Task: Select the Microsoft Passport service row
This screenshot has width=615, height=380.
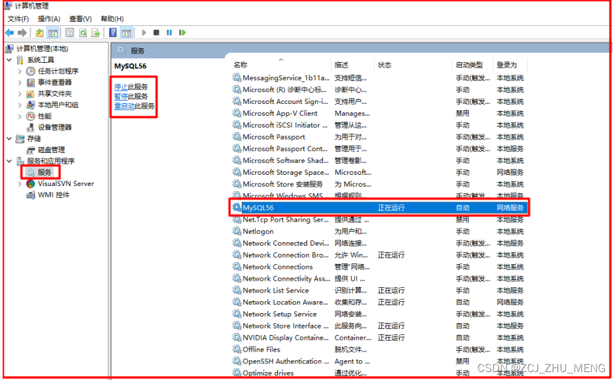Action: pyautogui.click(x=379, y=137)
